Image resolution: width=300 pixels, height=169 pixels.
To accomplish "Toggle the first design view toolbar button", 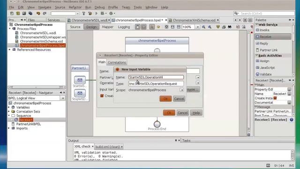I will click(x=137, y=27).
